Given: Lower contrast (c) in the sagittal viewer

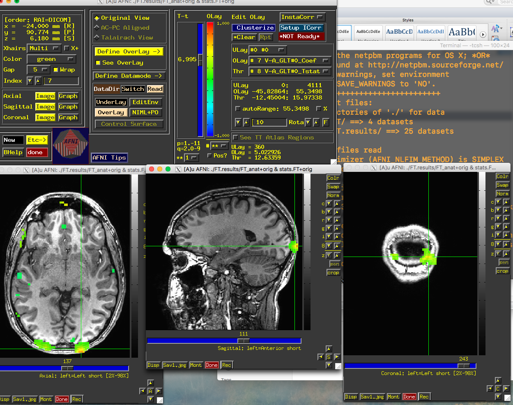Looking at the screenshot, I should pos(329,204).
